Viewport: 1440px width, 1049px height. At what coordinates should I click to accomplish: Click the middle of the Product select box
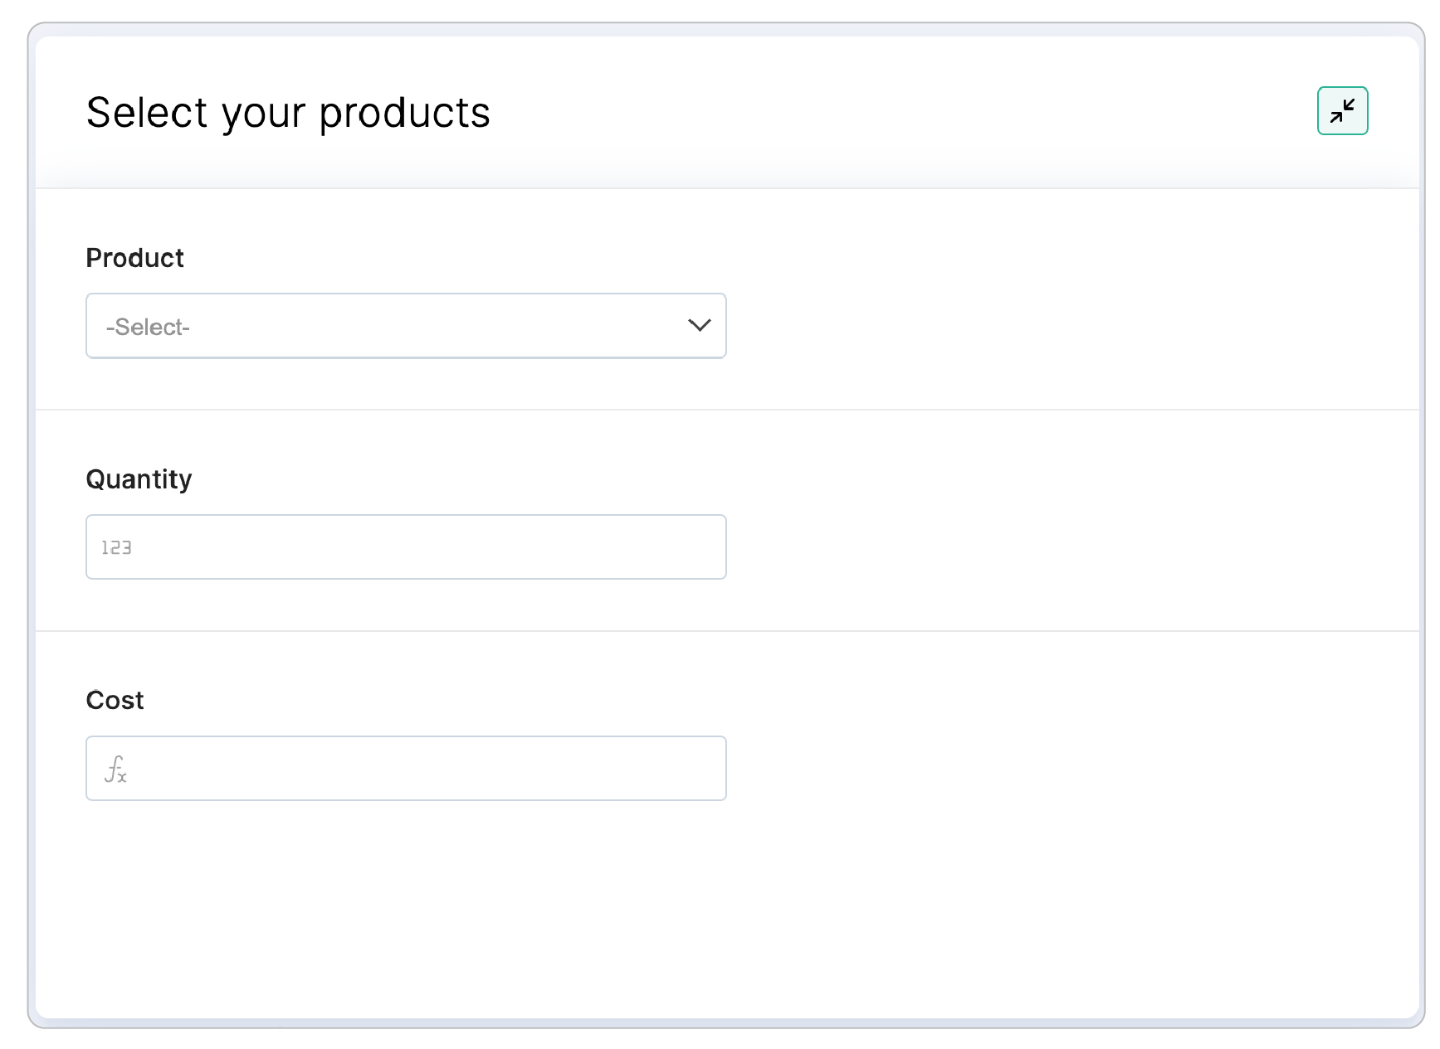pos(406,326)
